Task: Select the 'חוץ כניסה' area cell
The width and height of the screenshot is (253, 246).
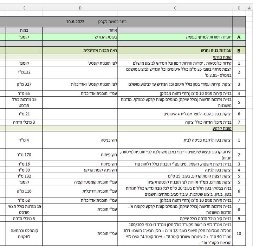Action: click(x=80, y=140)
